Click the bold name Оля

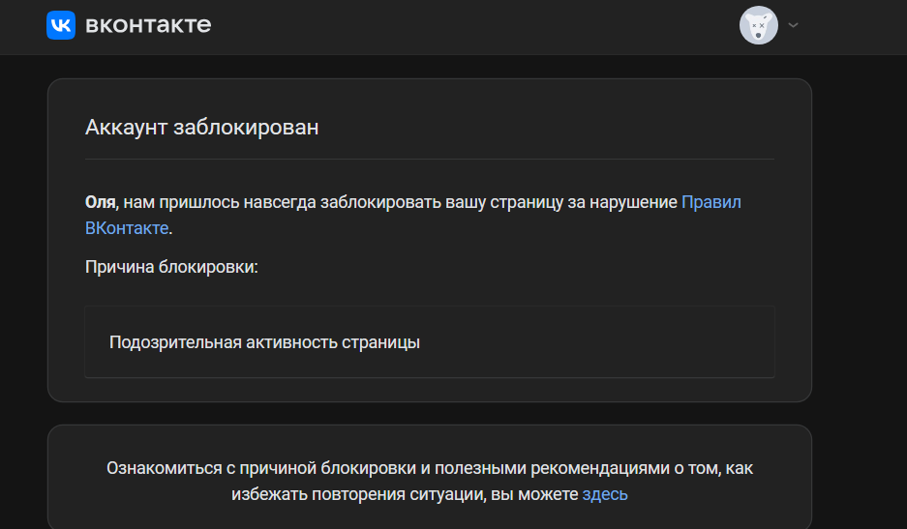(100, 202)
